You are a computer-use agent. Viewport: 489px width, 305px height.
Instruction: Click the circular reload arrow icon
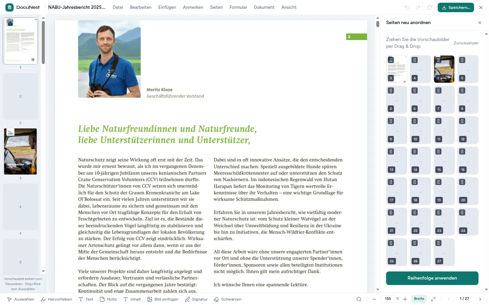[430, 7]
